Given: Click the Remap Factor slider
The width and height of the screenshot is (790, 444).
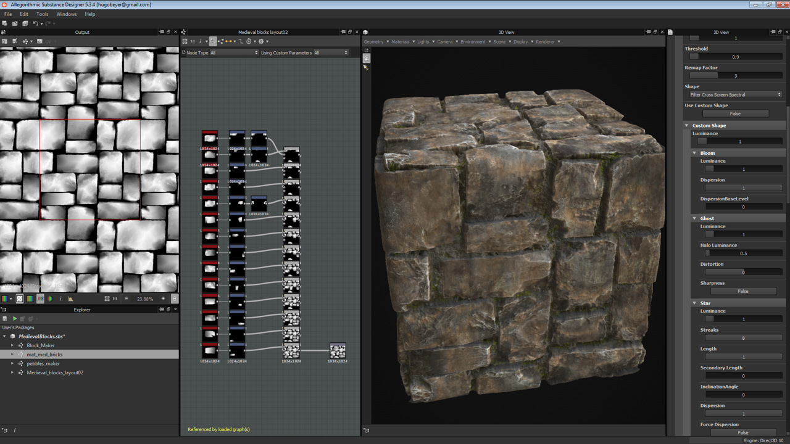Looking at the screenshot, I should [x=735, y=76].
